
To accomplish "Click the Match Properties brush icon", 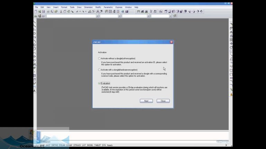I will point(72,11).
